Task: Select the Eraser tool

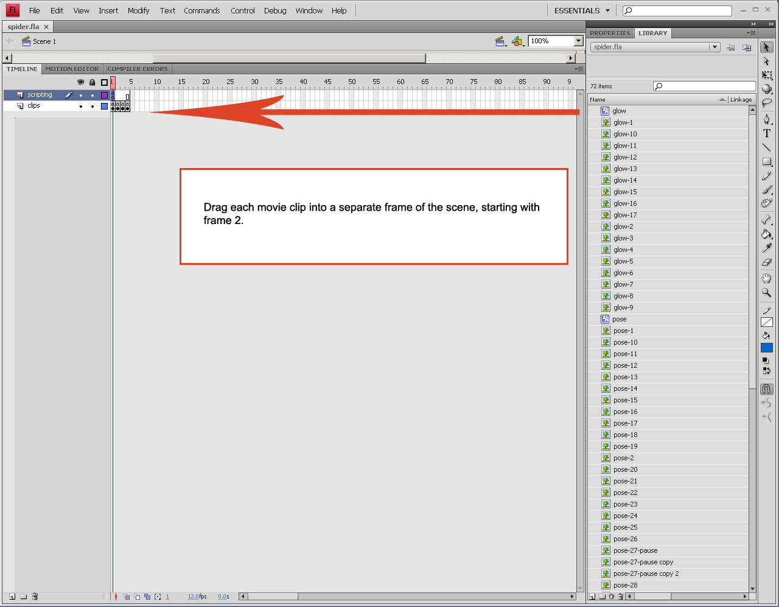Action: (x=766, y=262)
